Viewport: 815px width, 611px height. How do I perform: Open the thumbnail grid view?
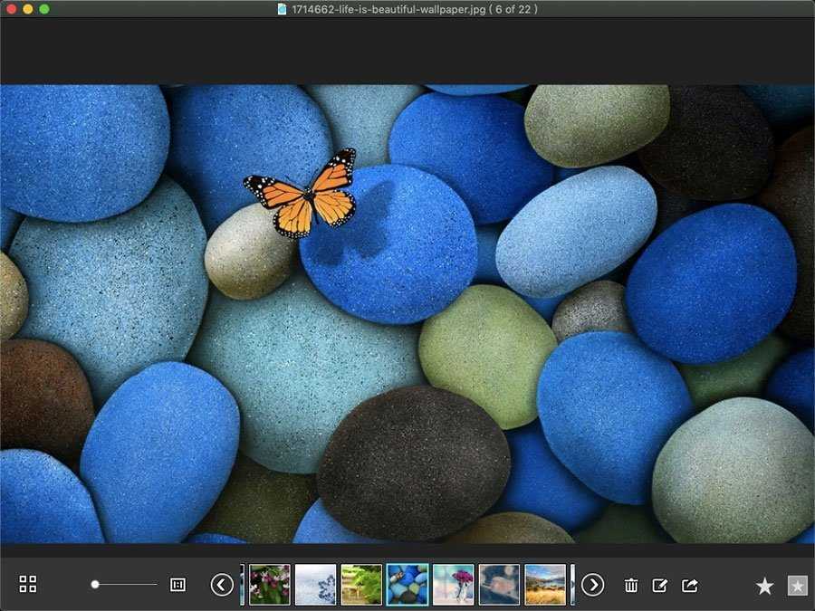tap(28, 585)
